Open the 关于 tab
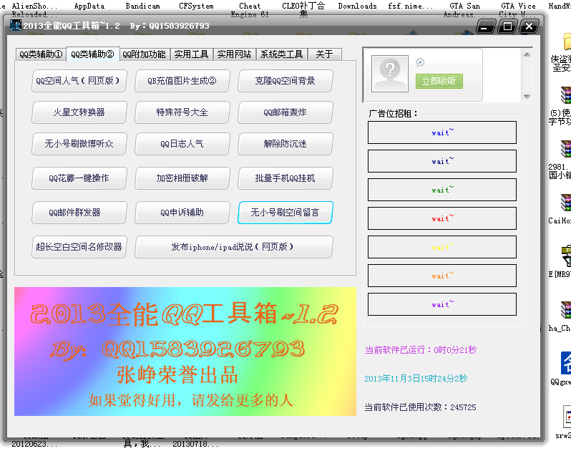571x451 pixels. tap(324, 54)
